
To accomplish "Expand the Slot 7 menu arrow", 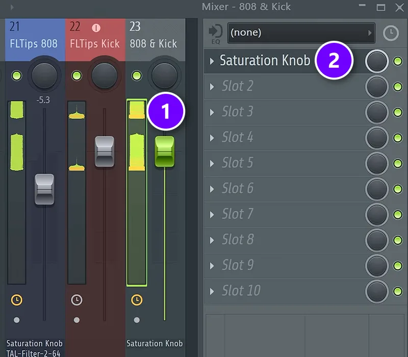I will 212,214.
